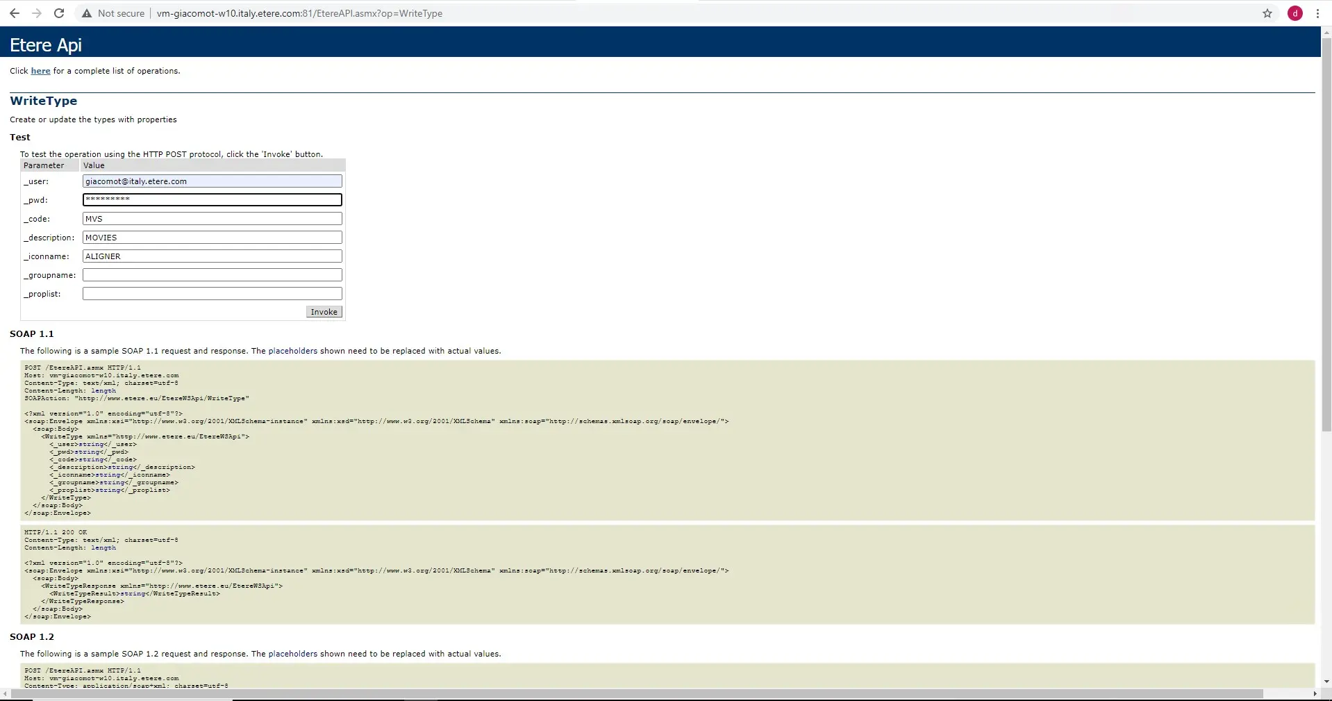Focus the _user input field
Screen dimensions: 1332x701
[212, 181]
